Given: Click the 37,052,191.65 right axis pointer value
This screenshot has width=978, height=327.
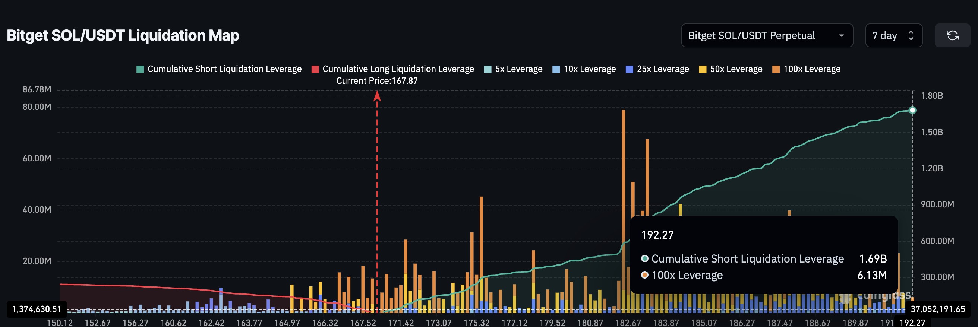Looking at the screenshot, I should tap(938, 309).
